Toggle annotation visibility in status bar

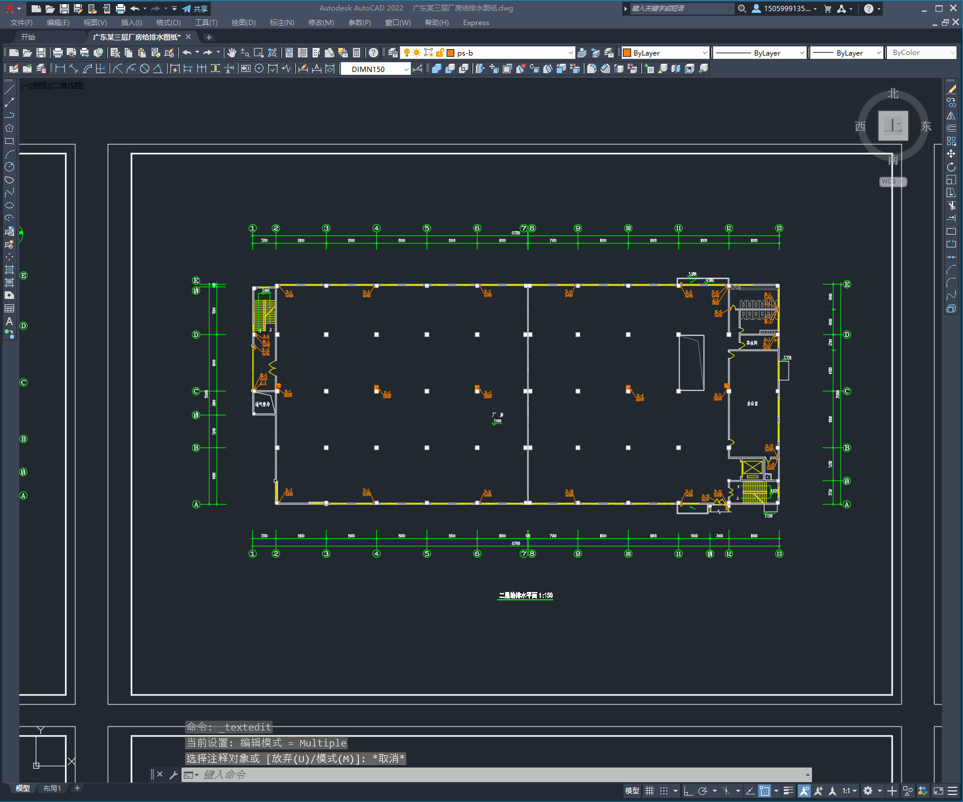point(804,791)
